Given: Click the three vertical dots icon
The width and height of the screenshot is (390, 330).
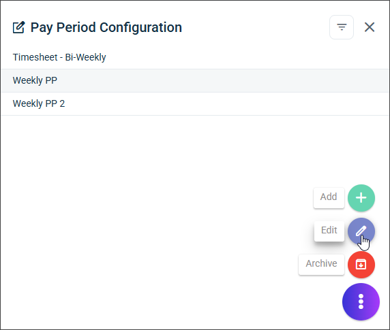Looking at the screenshot, I should click(361, 301).
